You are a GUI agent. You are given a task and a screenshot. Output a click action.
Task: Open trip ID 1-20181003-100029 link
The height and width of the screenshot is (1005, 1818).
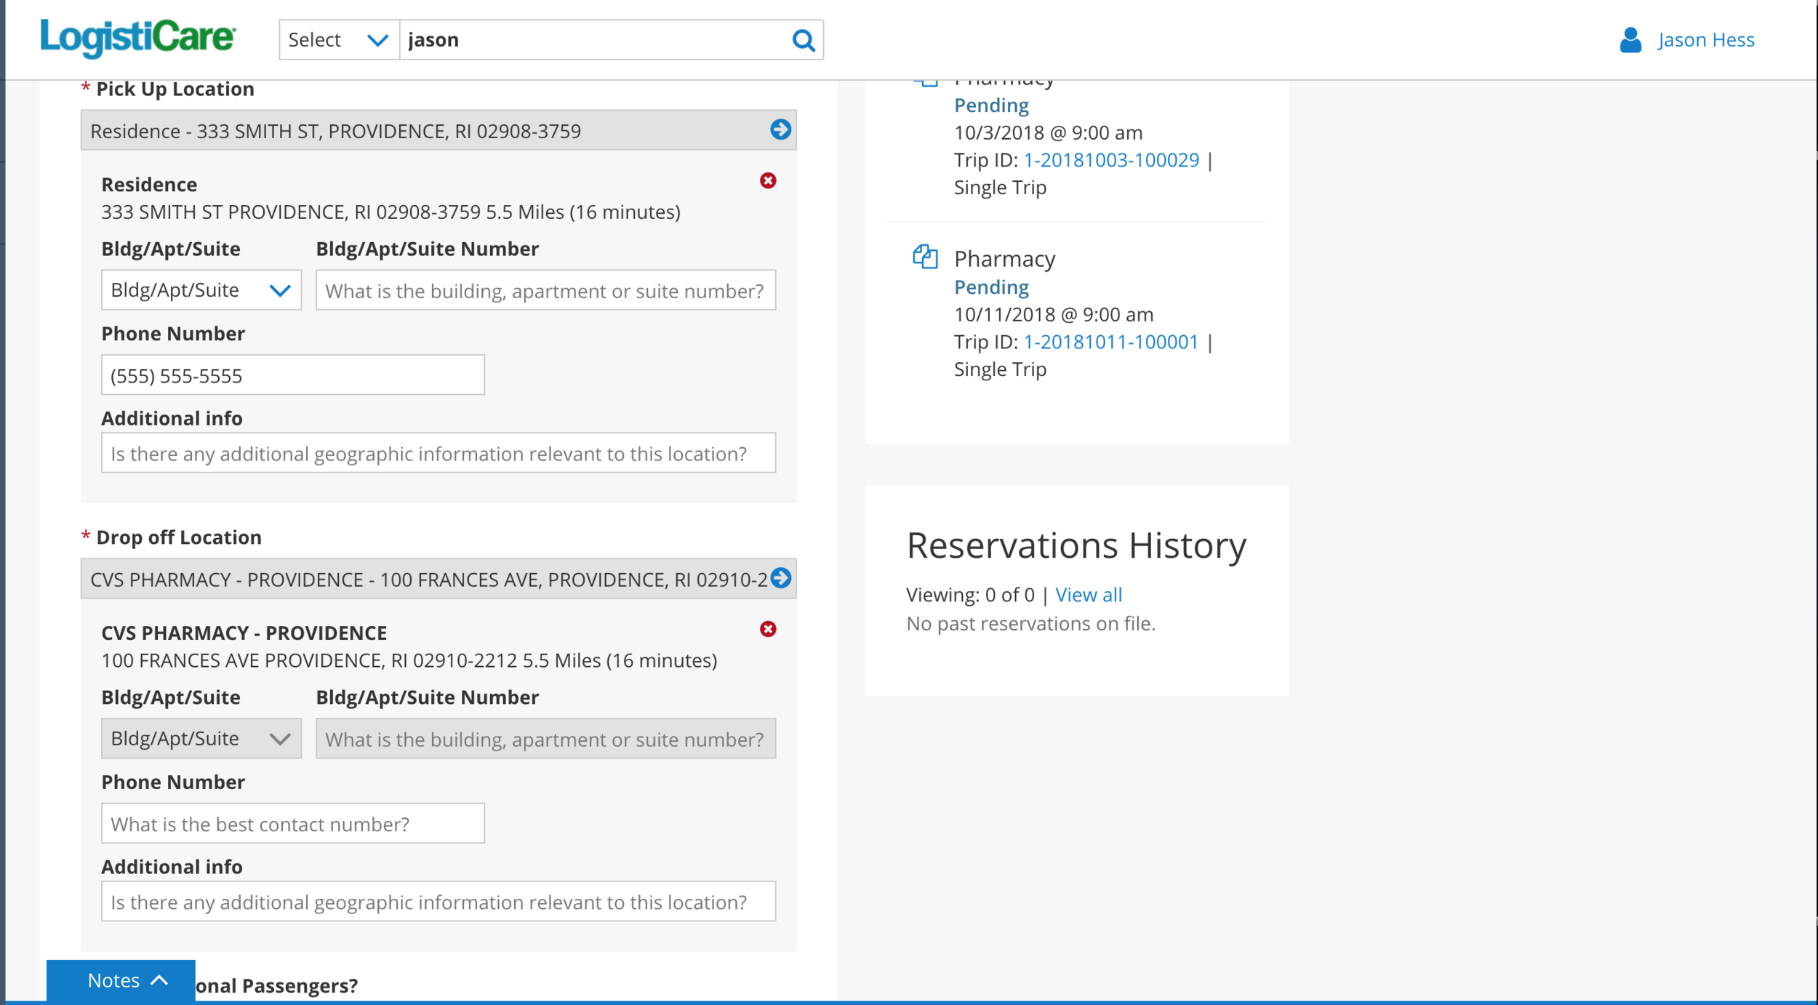tap(1111, 160)
